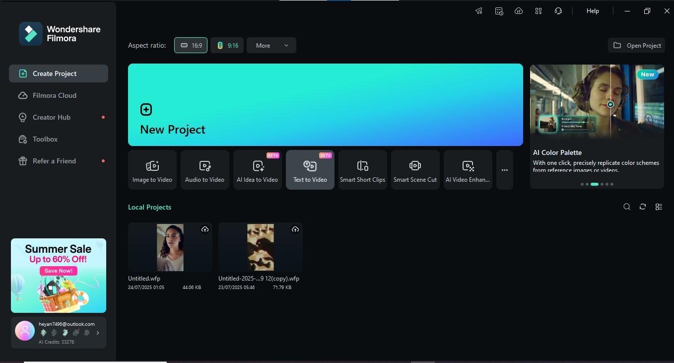674x363 pixels.
Task: Click the plus icon on New Project
Action: 146,109
